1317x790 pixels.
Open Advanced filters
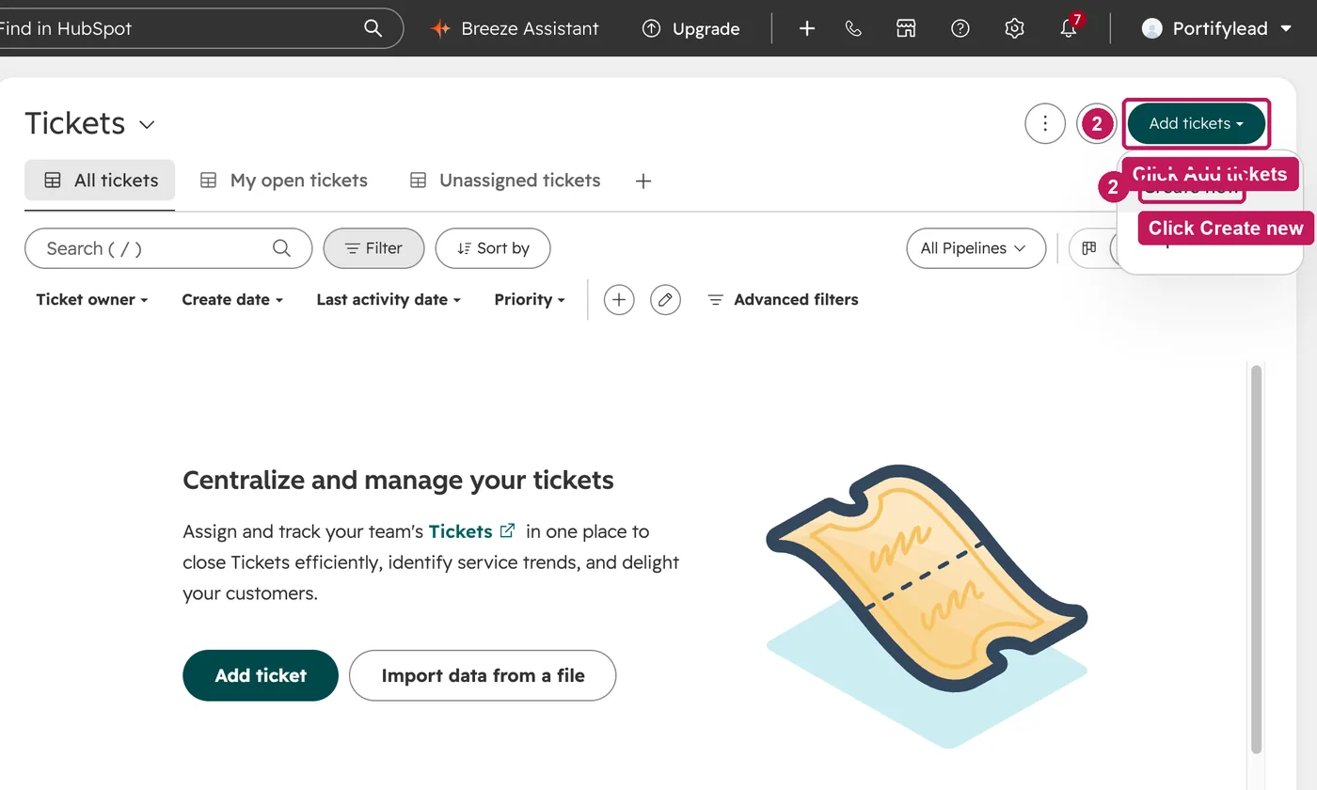coord(783,300)
